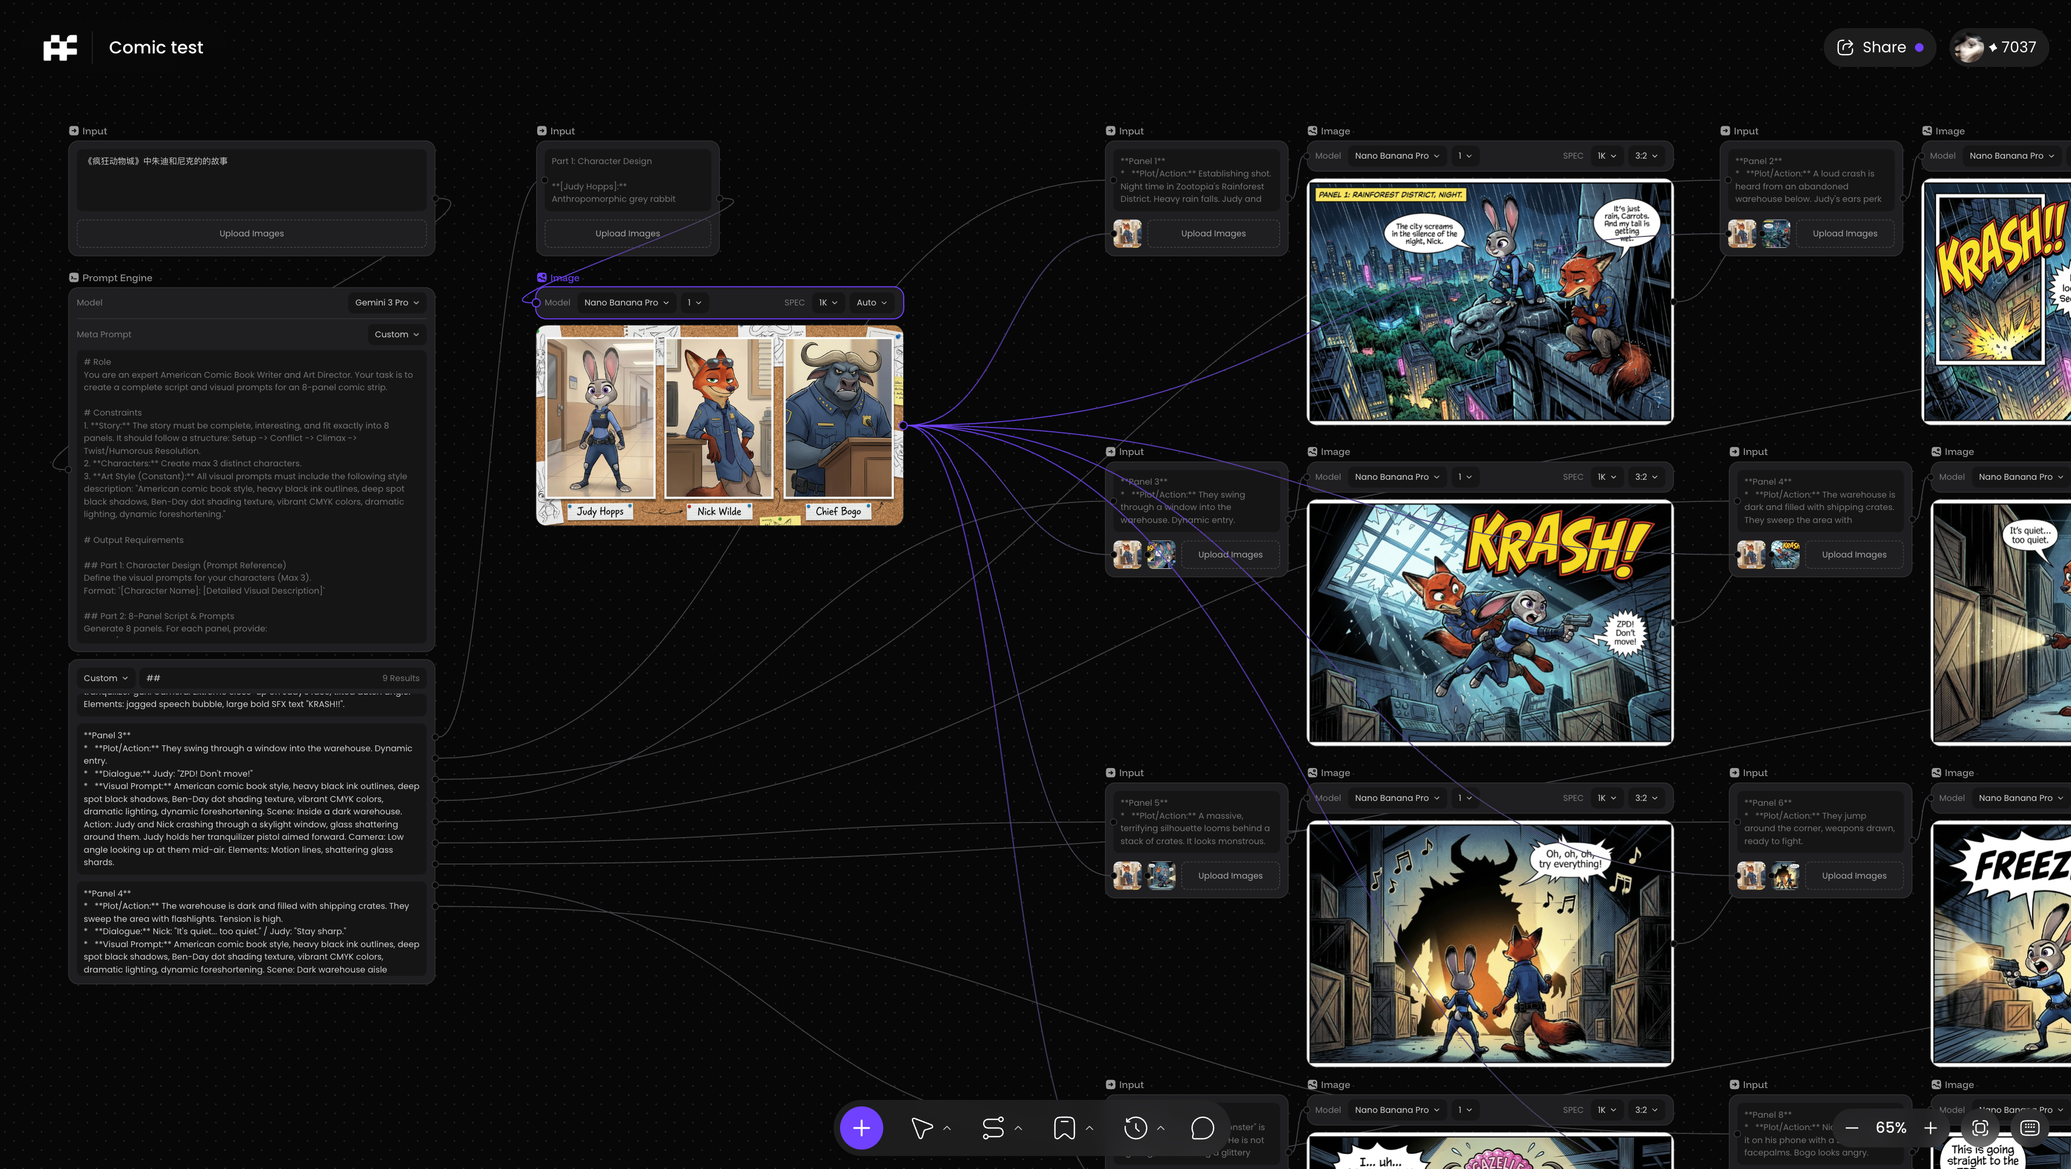
Task: Click the purple add node plus button
Action: (861, 1128)
